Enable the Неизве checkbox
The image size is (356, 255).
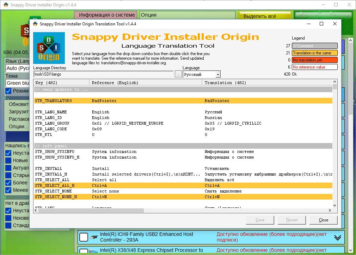click(x=8, y=218)
